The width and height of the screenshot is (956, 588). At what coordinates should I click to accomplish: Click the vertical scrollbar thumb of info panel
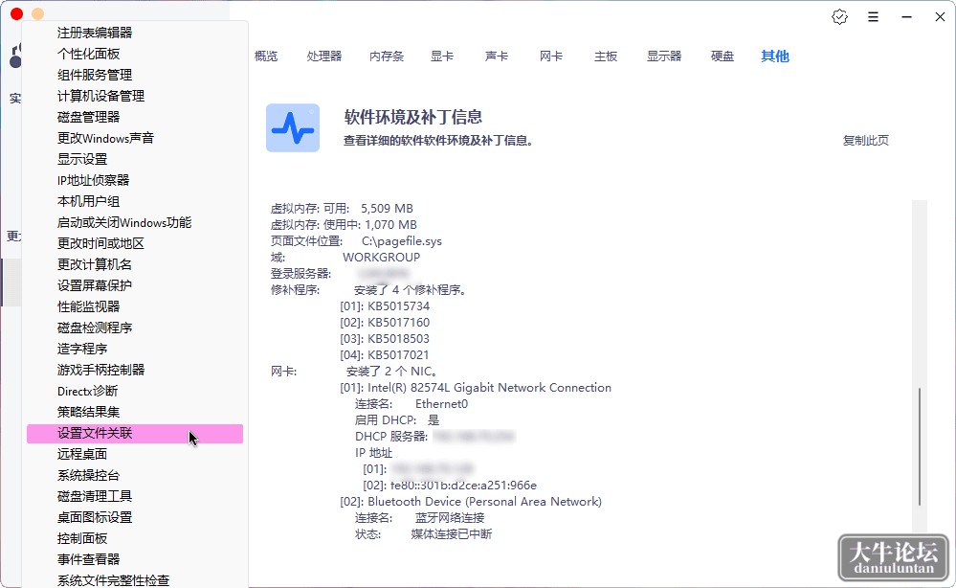[920, 447]
